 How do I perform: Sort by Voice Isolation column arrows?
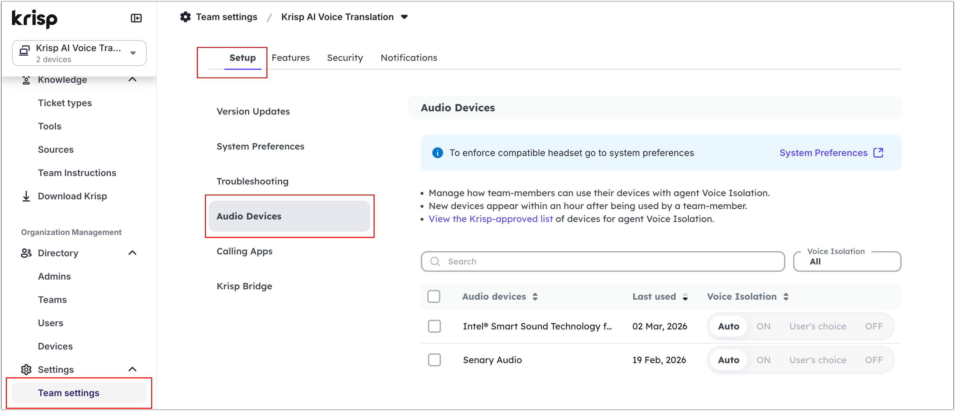(x=786, y=296)
